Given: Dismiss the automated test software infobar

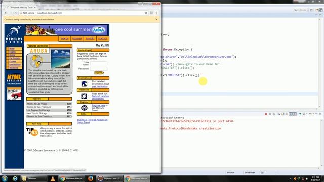Looking at the screenshot, I should [156, 19].
